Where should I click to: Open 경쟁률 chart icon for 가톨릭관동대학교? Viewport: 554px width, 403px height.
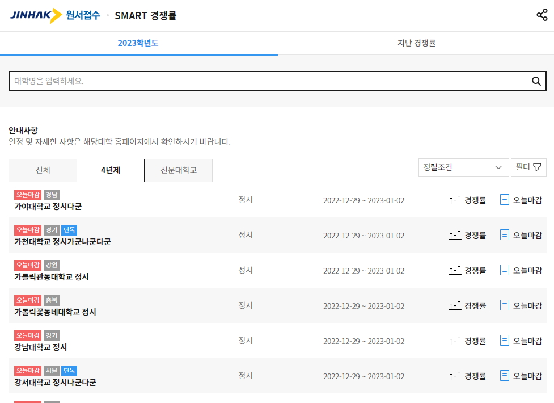coord(455,271)
